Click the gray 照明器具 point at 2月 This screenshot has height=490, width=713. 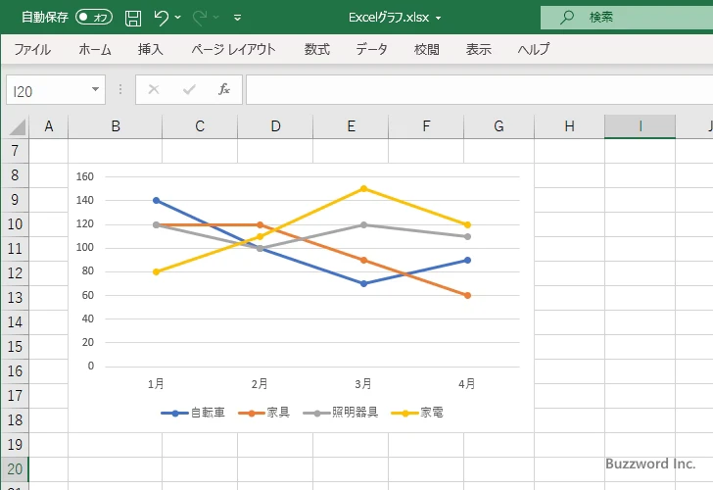[261, 248]
